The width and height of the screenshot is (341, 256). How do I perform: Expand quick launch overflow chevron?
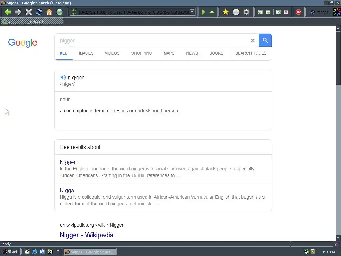[x=57, y=251]
